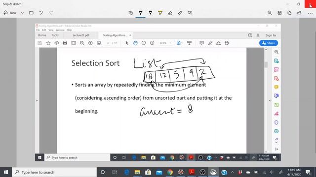The height and width of the screenshot is (177, 316).
Task: Select the Sorting Algorithms tab in captured Acrobat
Action: pos(115,35)
